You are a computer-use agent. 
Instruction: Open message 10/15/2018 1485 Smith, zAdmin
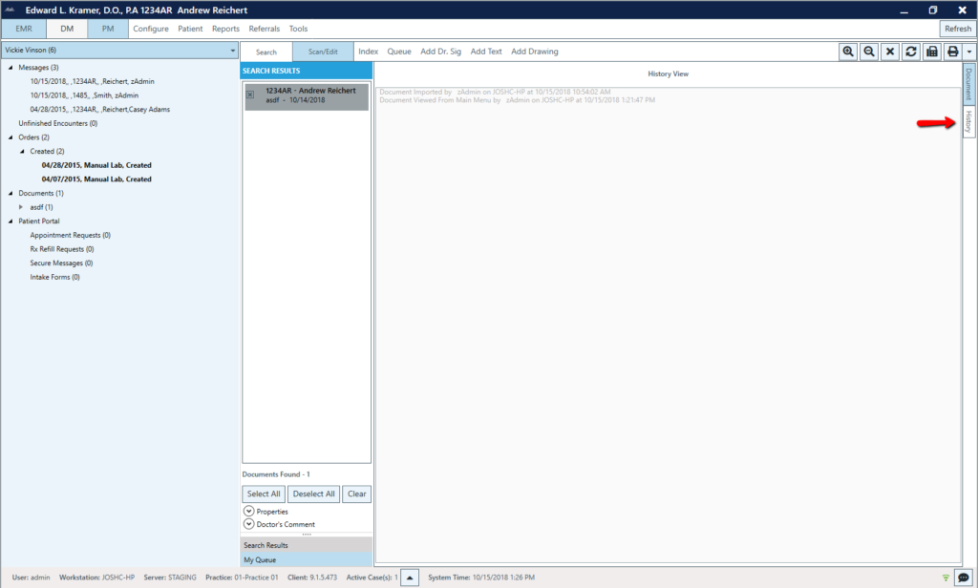(x=84, y=95)
